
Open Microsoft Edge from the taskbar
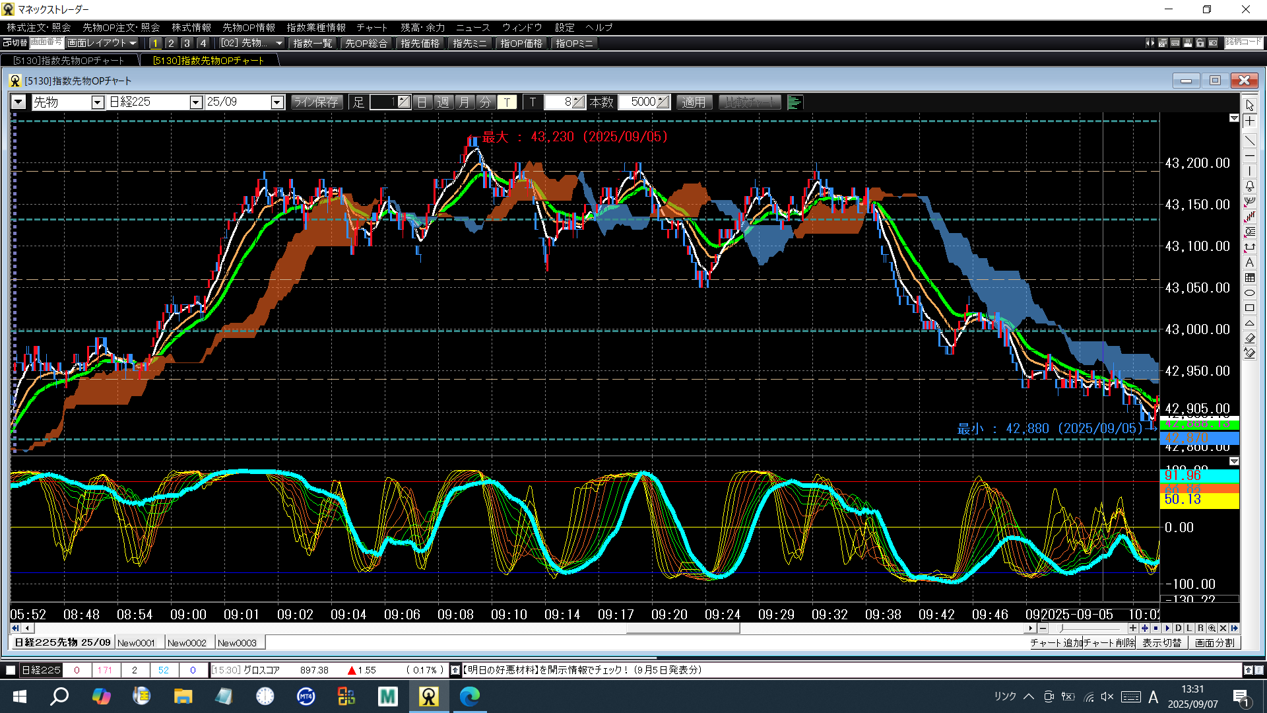click(469, 696)
